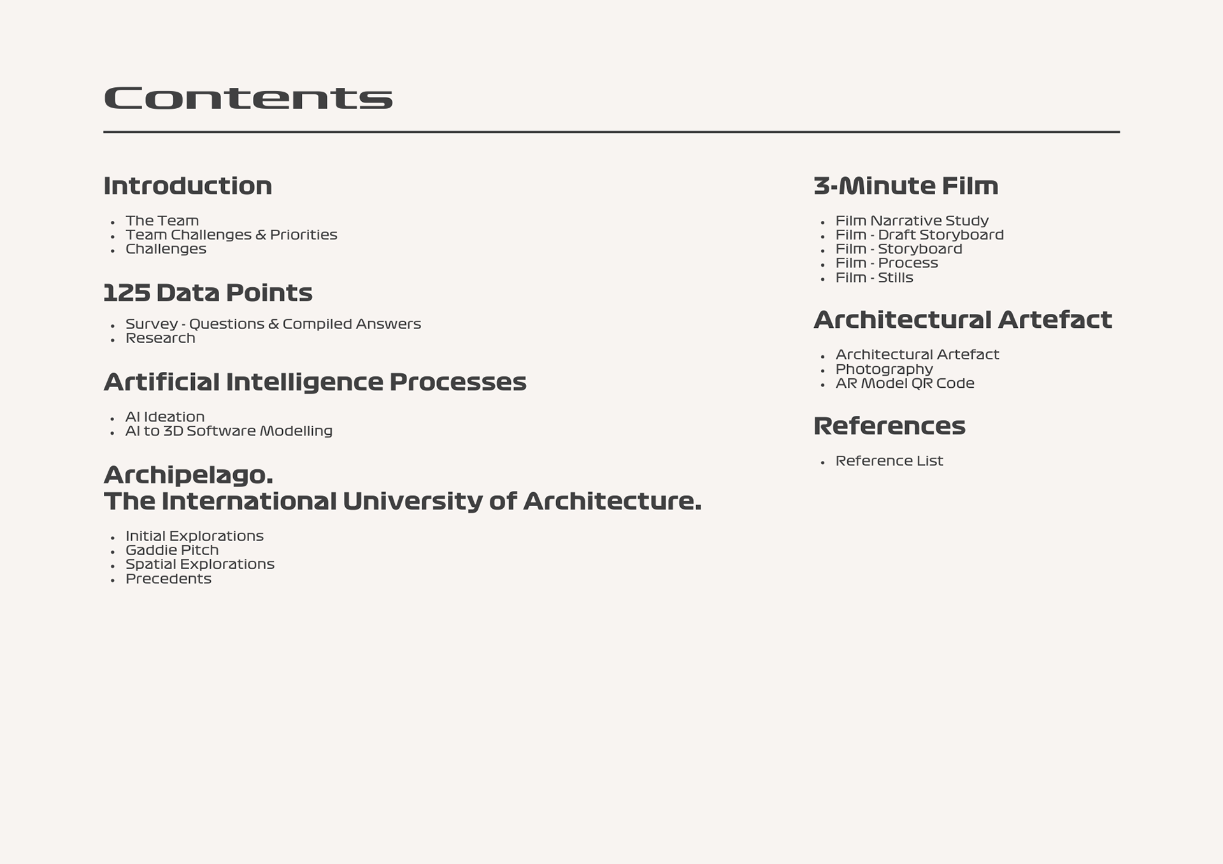Select Team Challenges & Priorities entry
This screenshot has width=1223, height=864.
tap(231, 235)
